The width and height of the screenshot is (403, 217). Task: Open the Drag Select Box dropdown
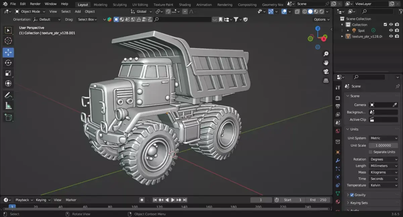[87, 19]
